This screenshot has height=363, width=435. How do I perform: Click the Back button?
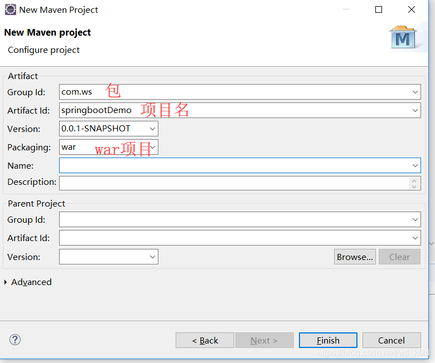point(205,340)
